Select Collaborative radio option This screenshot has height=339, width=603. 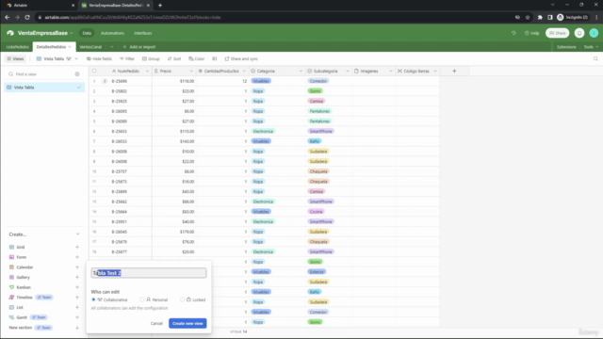93,299
